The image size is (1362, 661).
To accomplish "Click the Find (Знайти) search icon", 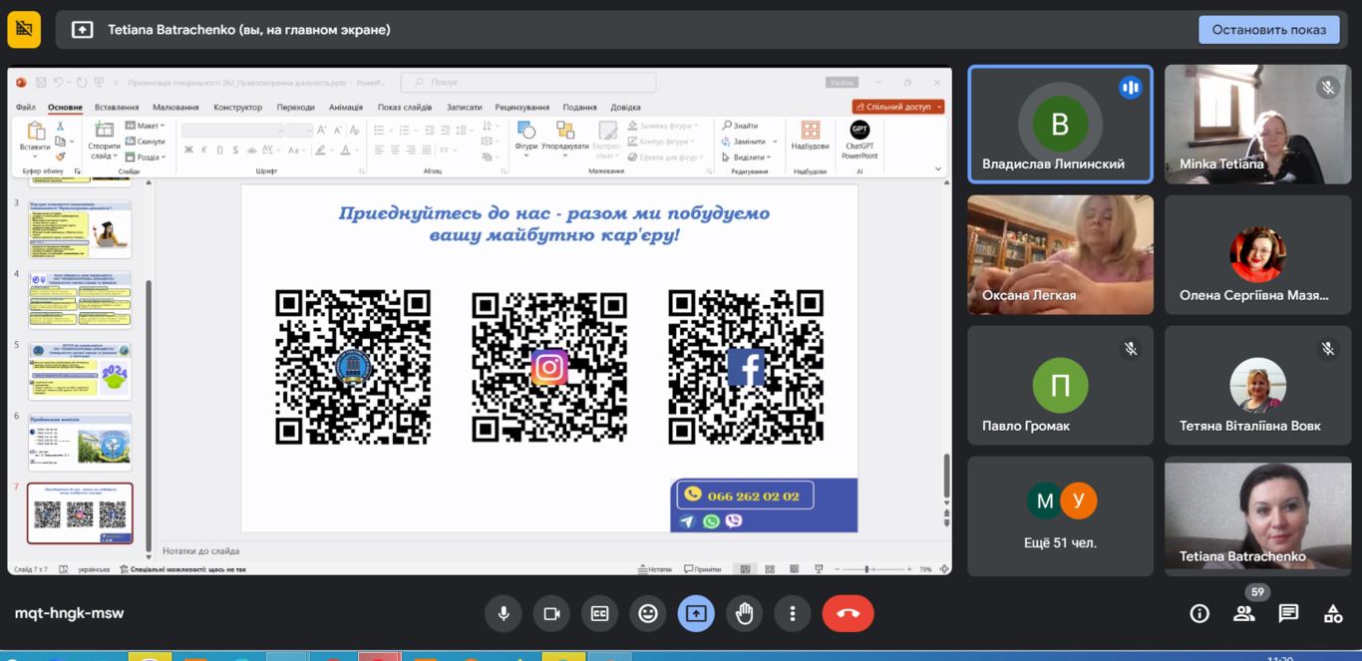I will [727, 126].
